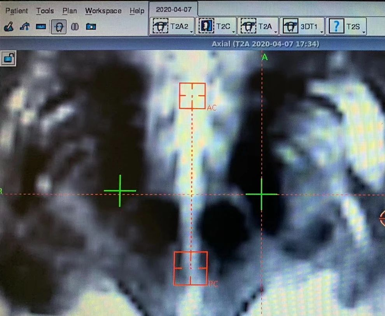This screenshot has height=316, width=385.
Task: Open the Patient menu
Action: [x=16, y=11]
